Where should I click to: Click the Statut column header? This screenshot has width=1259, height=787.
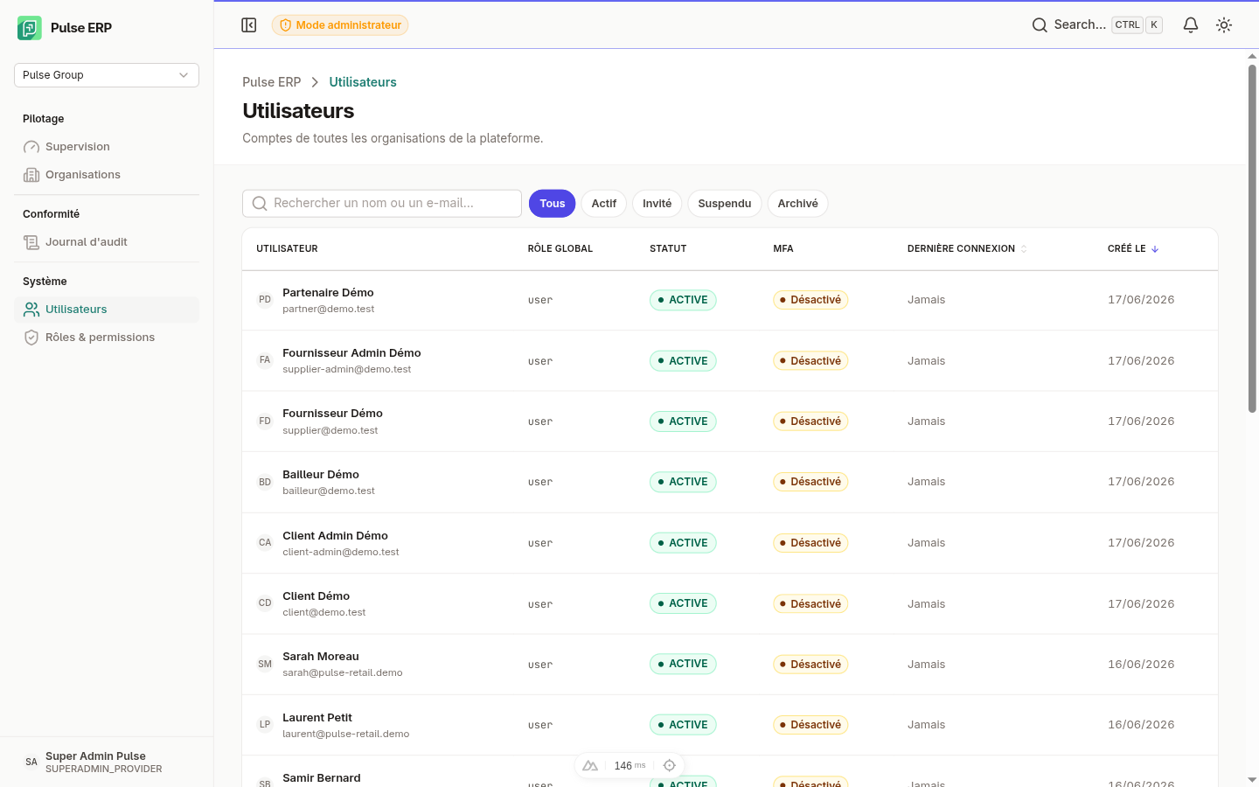click(668, 249)
